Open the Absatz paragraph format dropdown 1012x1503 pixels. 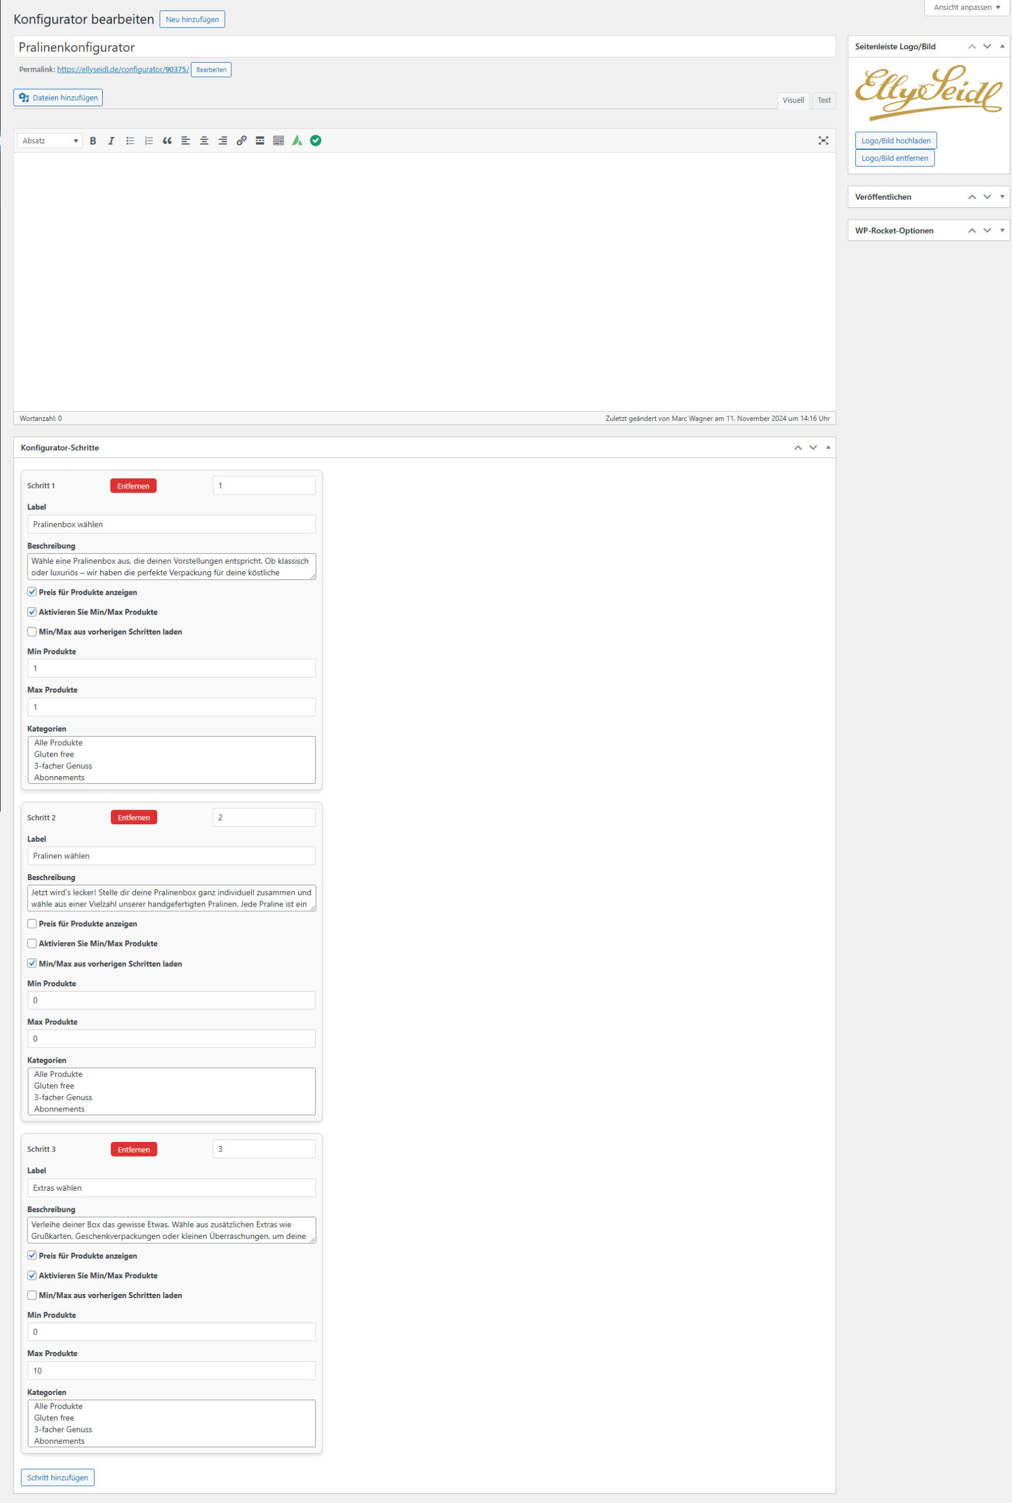50,141
